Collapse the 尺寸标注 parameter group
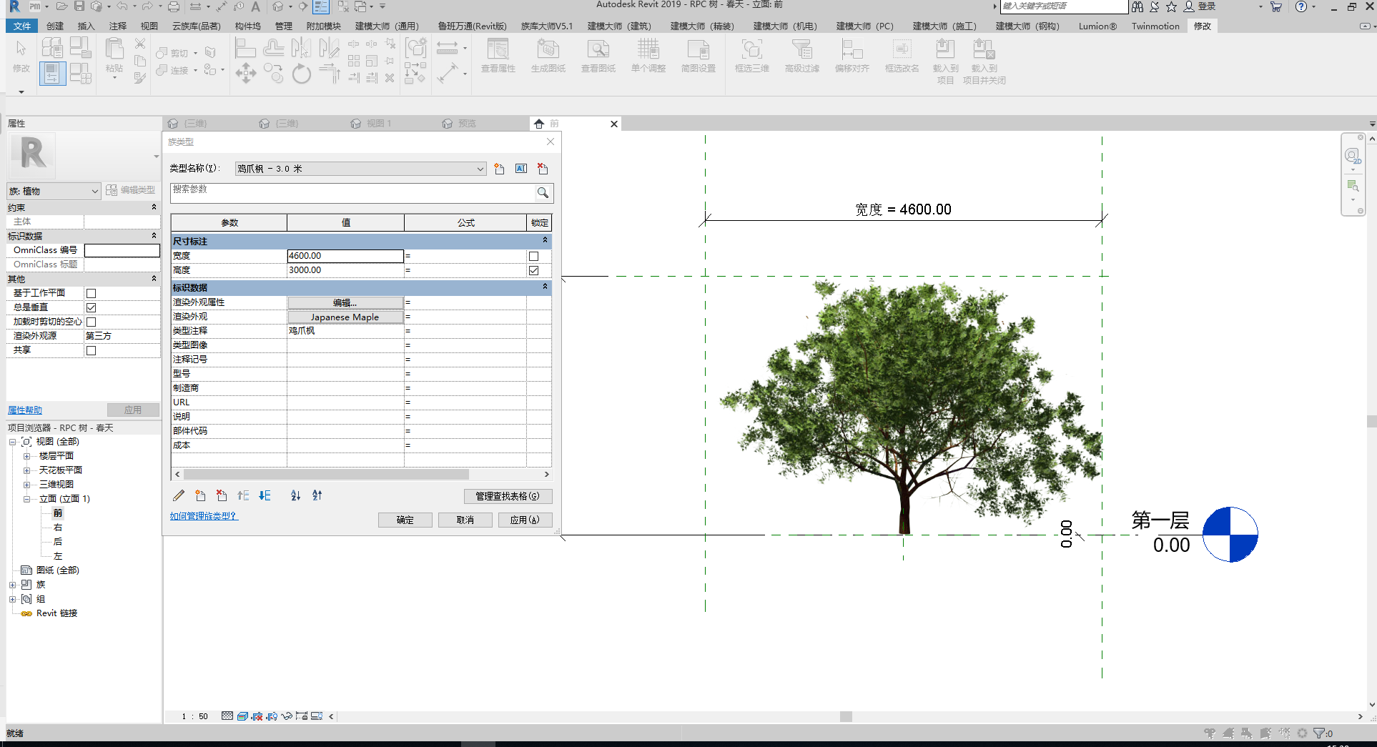Screen dimensions: 1377x747 pyautogui.click(x=545, y=241)
